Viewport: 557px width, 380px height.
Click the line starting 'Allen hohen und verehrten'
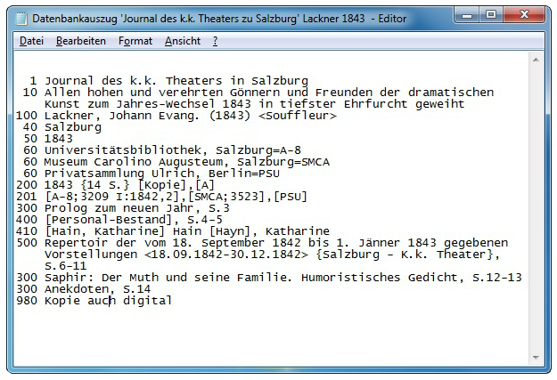(x=269, y=93)
